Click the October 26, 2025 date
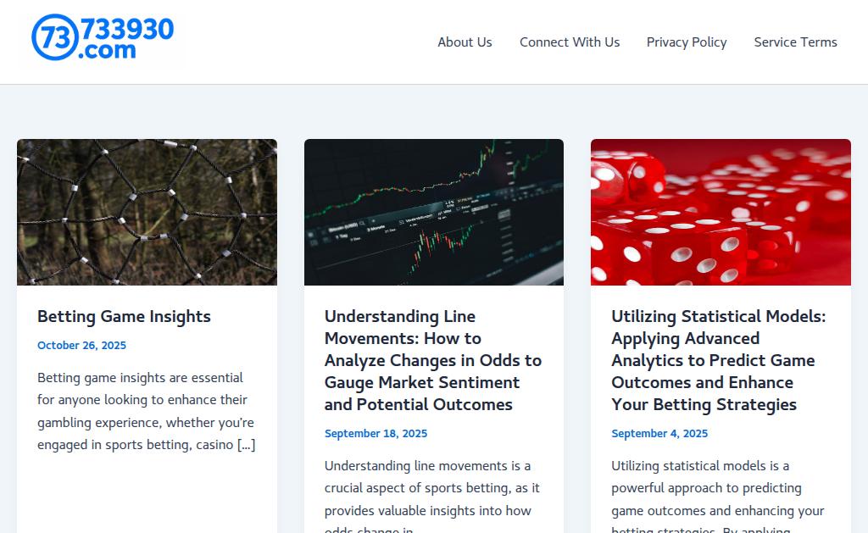This screenshot has height=533, width=868. 81,346
